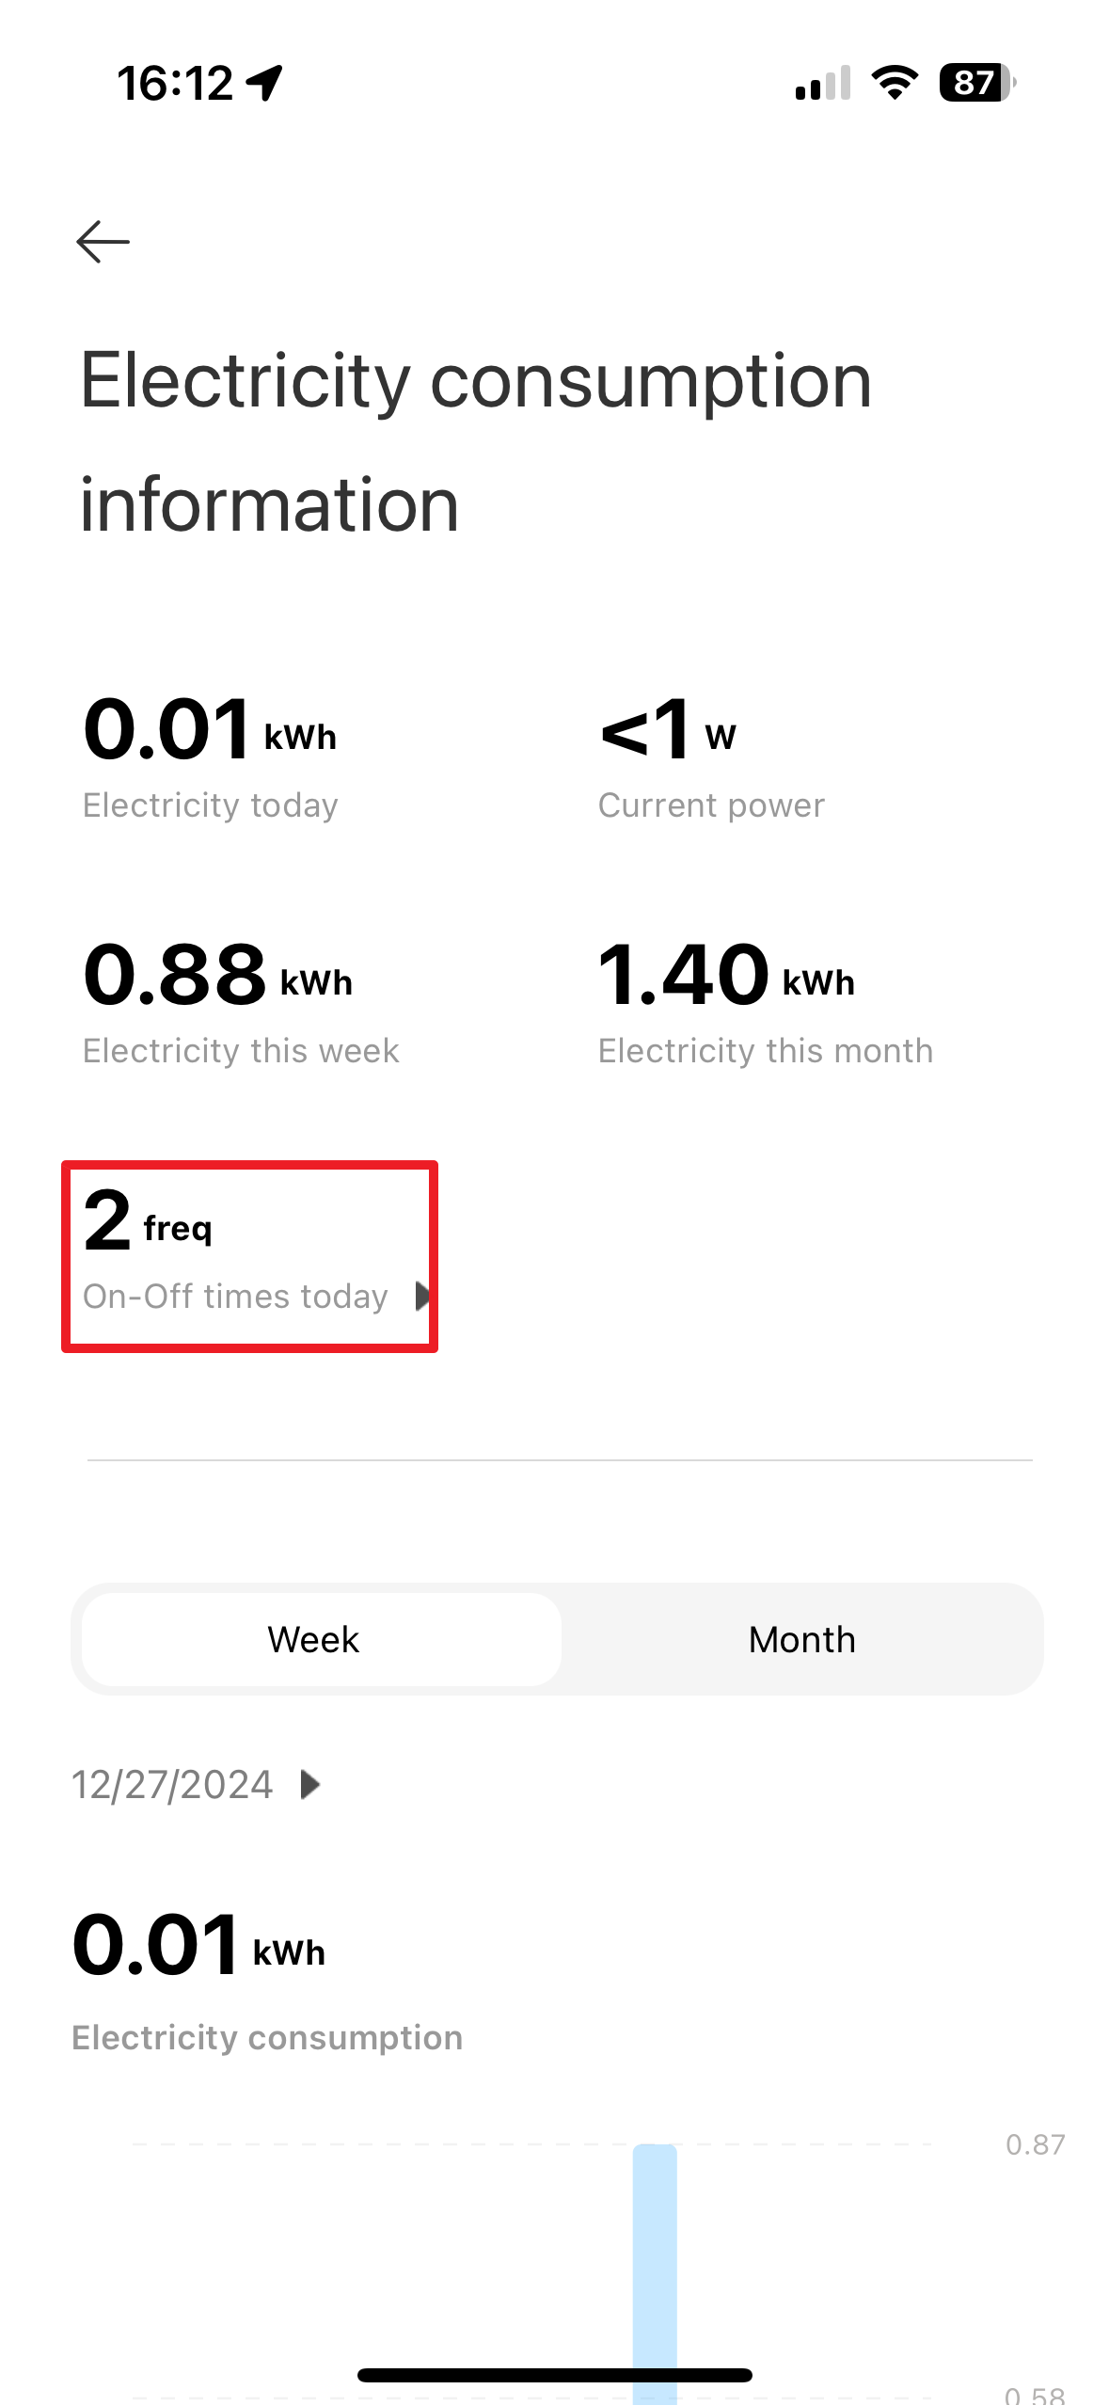The image size is (1109, 2405).
Task: Tap the 2 freq on-off count
Action: pyautogui.click(x=148, y=1221)
